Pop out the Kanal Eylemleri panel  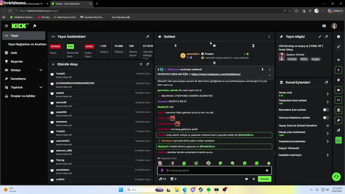(x=326, y=82)
